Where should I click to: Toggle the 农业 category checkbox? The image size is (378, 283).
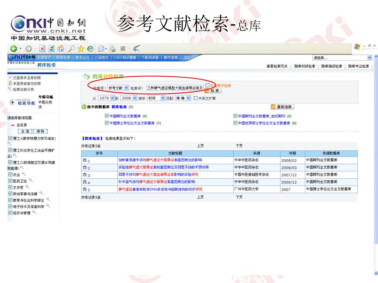[10, 174]
